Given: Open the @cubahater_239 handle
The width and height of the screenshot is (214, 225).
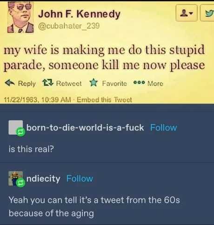Looking at the screenshot, I should coord(69,26).
